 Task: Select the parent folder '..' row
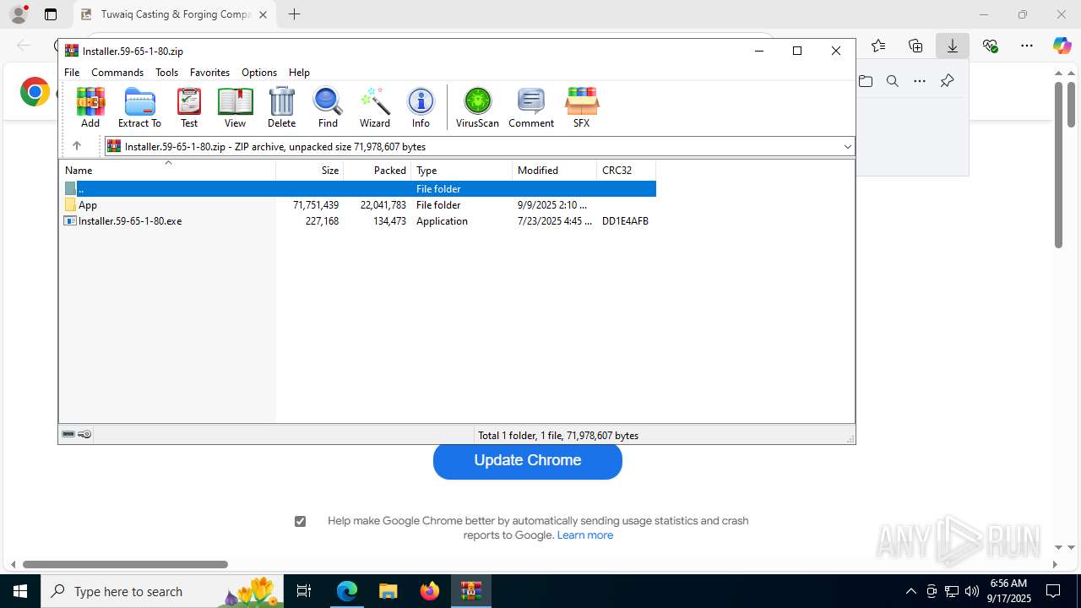tap(357, 189)
